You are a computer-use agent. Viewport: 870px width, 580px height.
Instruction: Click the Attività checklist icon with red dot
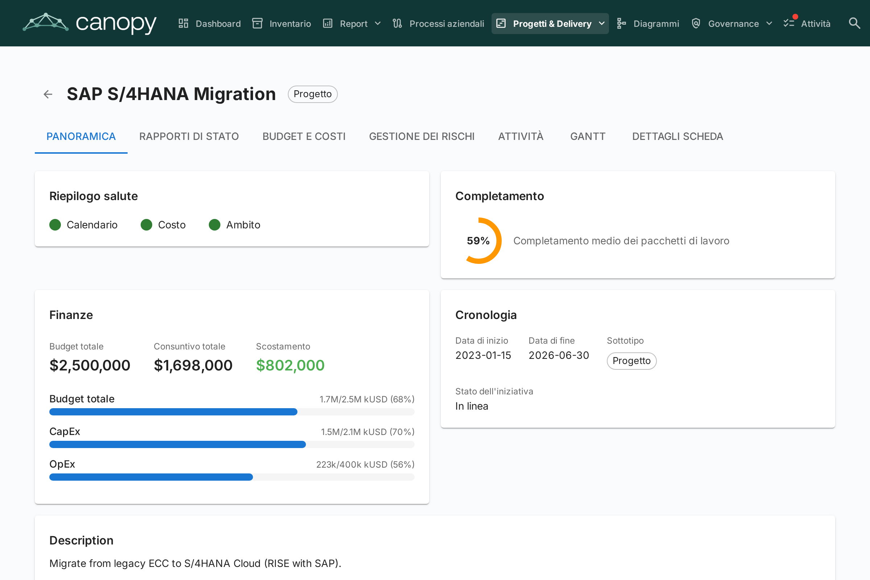coord(790,22)
